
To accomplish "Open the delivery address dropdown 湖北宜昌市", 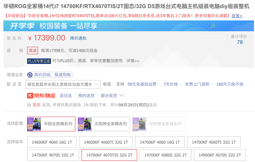I will click(63, 84).
